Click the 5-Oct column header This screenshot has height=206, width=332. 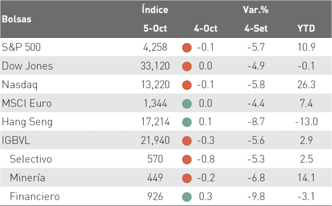click(155, 28)
